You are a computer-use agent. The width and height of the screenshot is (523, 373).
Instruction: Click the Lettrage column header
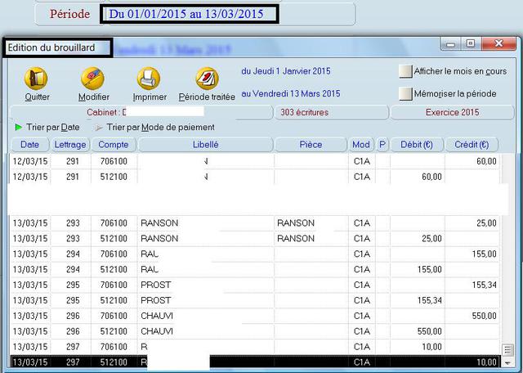70,145
